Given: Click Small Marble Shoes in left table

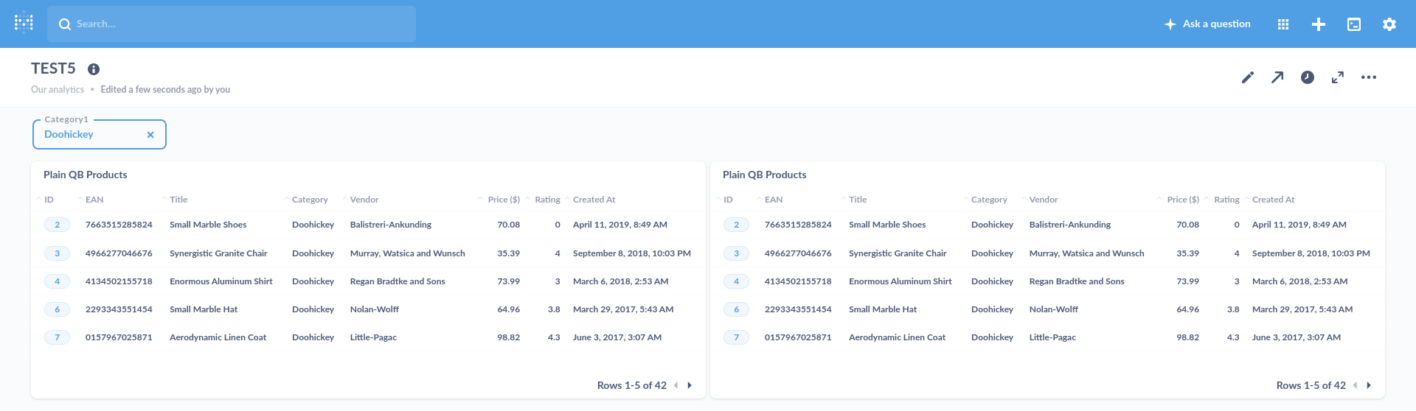Looking at the screenshot, I should pos(208,225).
